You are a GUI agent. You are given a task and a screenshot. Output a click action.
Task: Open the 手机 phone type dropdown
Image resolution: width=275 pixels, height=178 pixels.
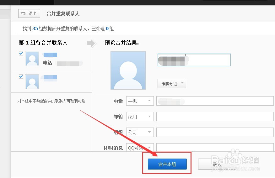coord(140,101)
